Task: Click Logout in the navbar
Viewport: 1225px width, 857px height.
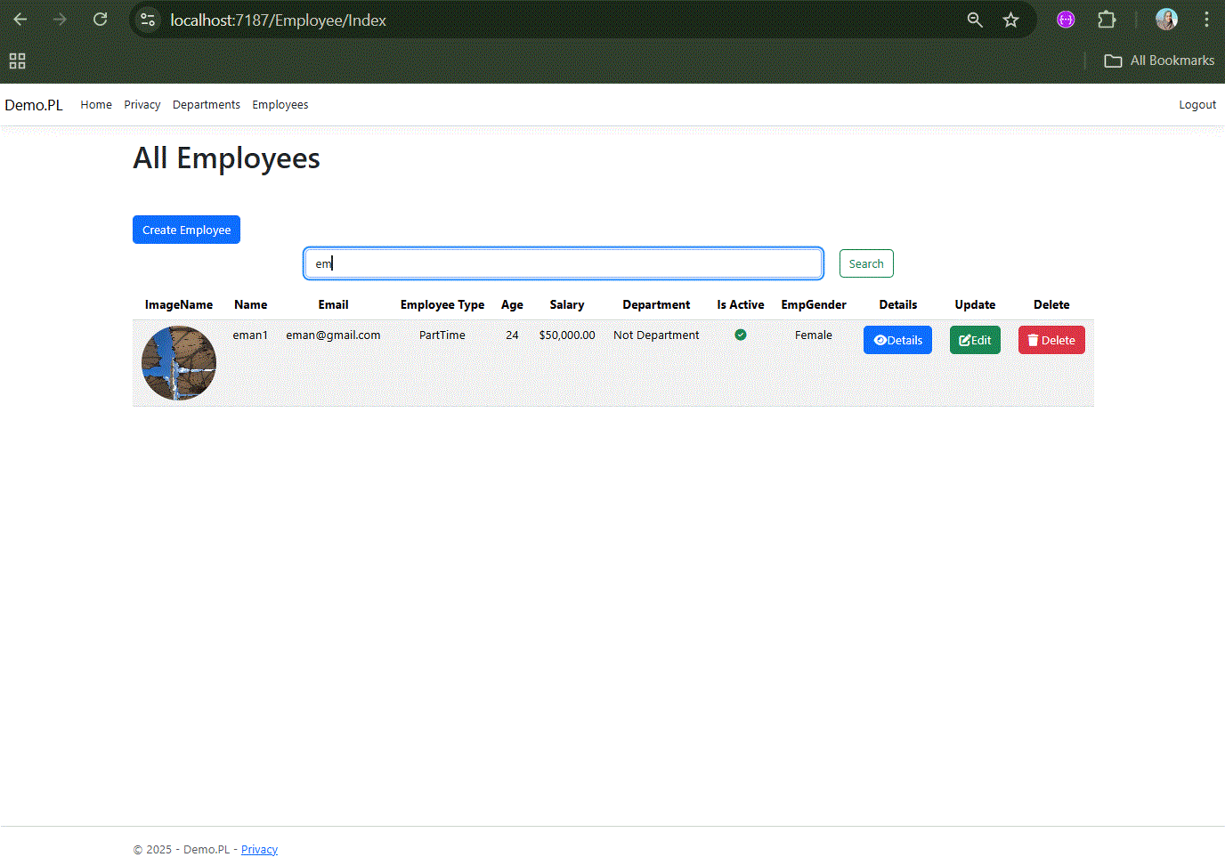Action: [x=1197, y=105]
